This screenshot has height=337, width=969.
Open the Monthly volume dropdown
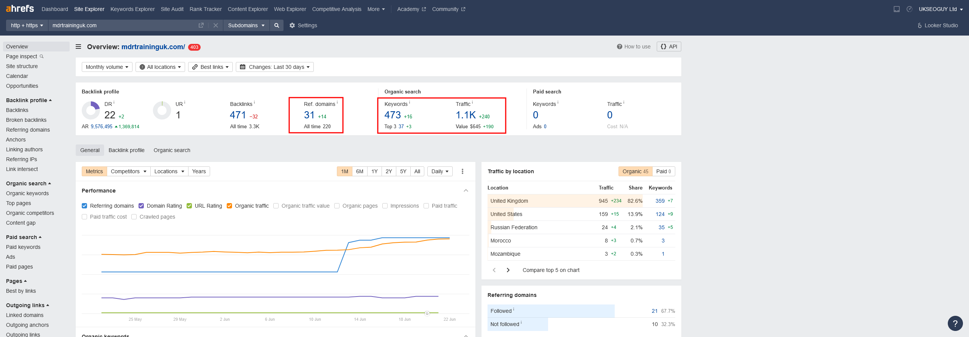pyautogui.click(x=107, y=67)
